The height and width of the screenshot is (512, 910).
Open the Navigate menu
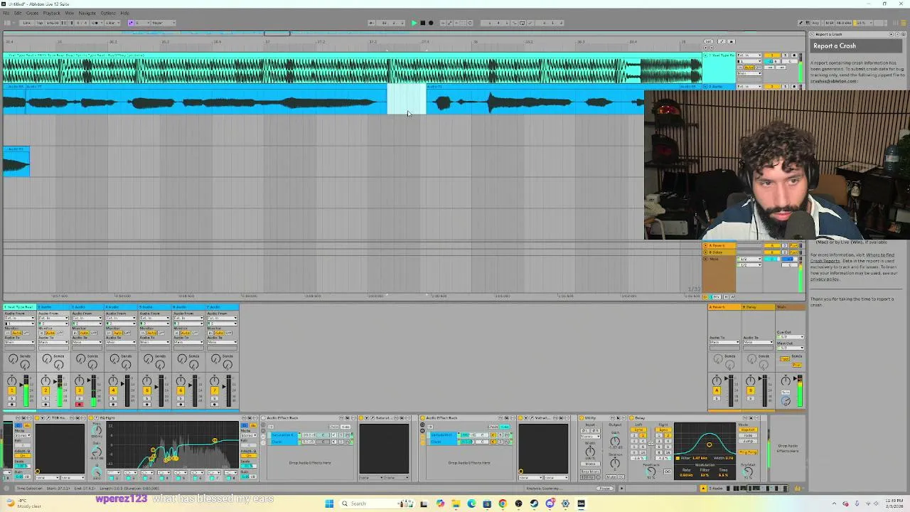[x=87, y=13]
